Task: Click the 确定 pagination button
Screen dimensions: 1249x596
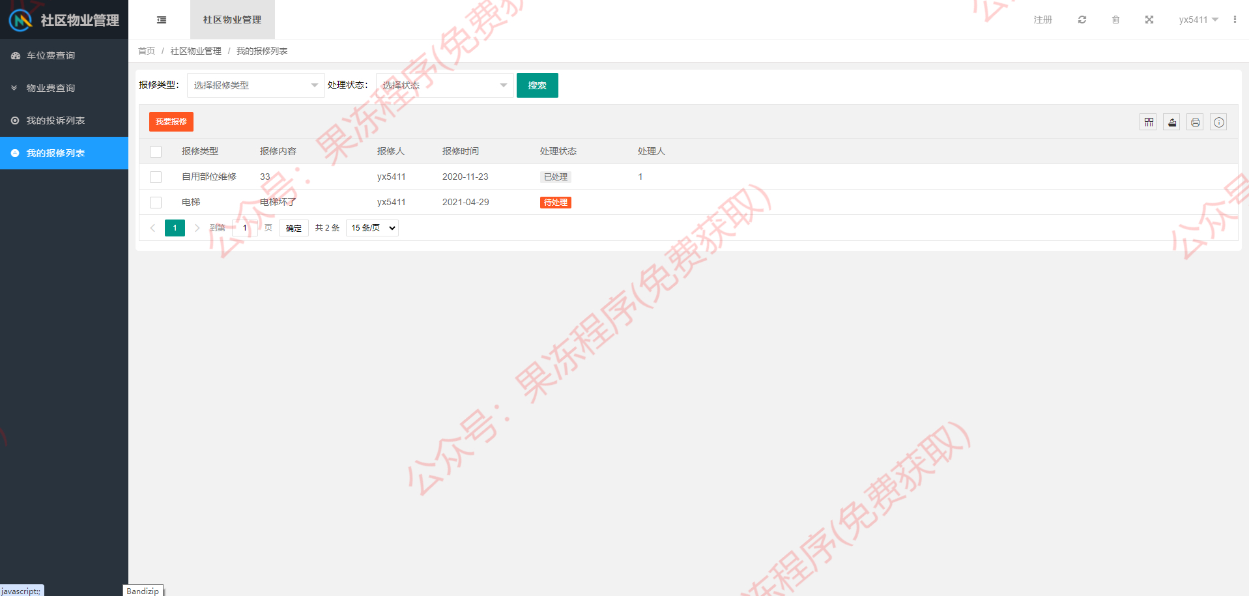Action: coord(294,228)
